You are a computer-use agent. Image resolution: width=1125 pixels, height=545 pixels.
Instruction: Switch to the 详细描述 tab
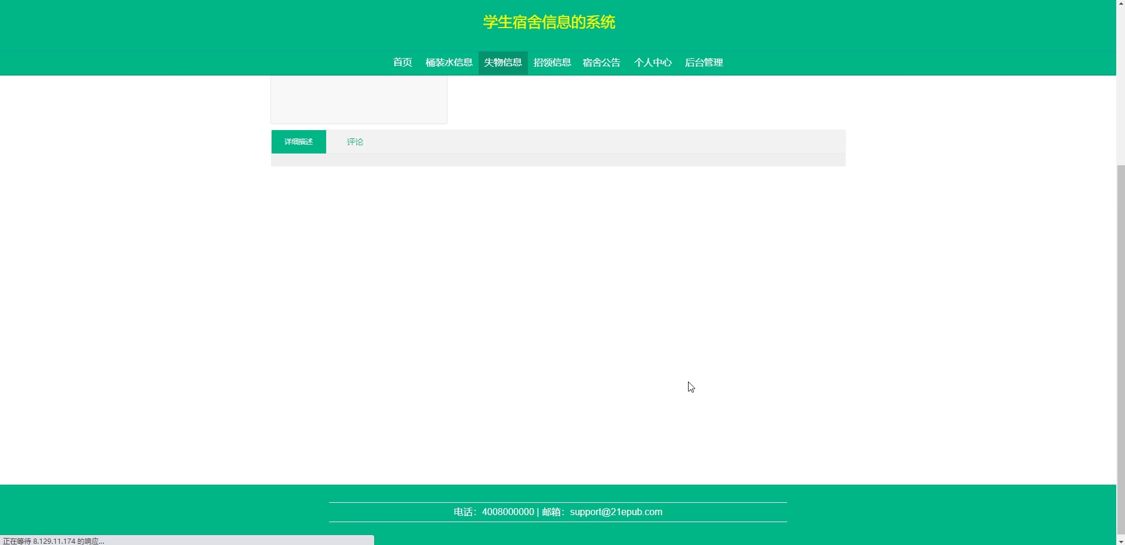pyautogui.click(x=299, y=142)
